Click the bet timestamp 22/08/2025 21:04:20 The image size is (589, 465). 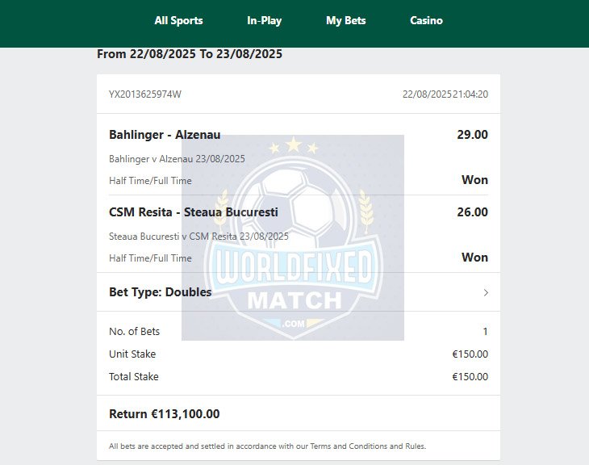(x=445, y=94)
